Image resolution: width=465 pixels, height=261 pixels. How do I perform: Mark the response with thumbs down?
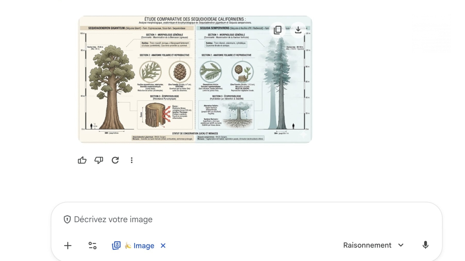point(99,160)
